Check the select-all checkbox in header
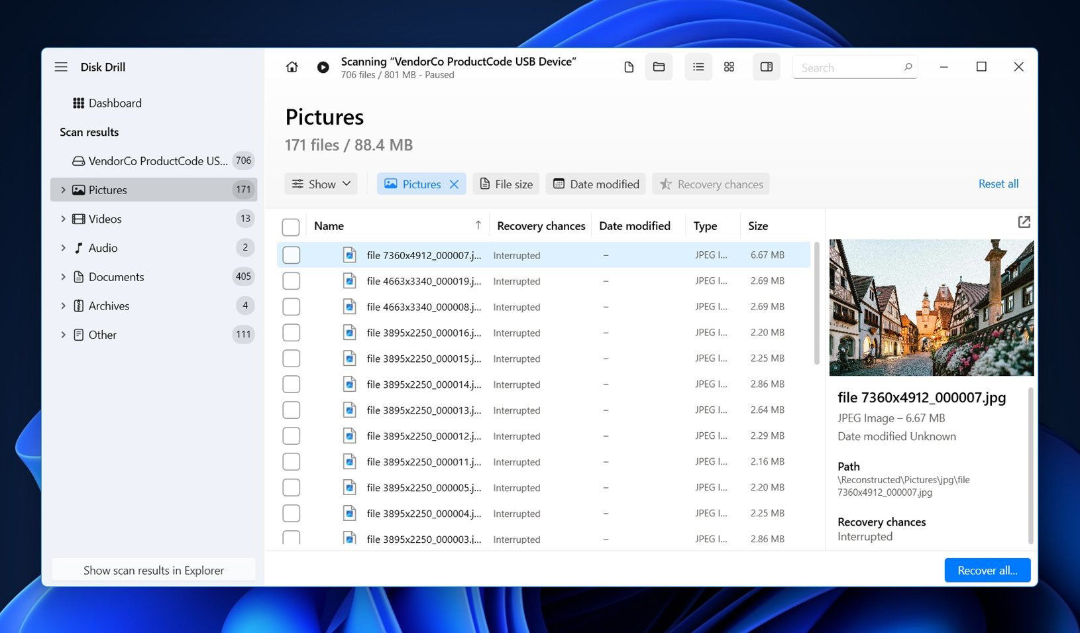1080x633 pixels. coord(291,227)
